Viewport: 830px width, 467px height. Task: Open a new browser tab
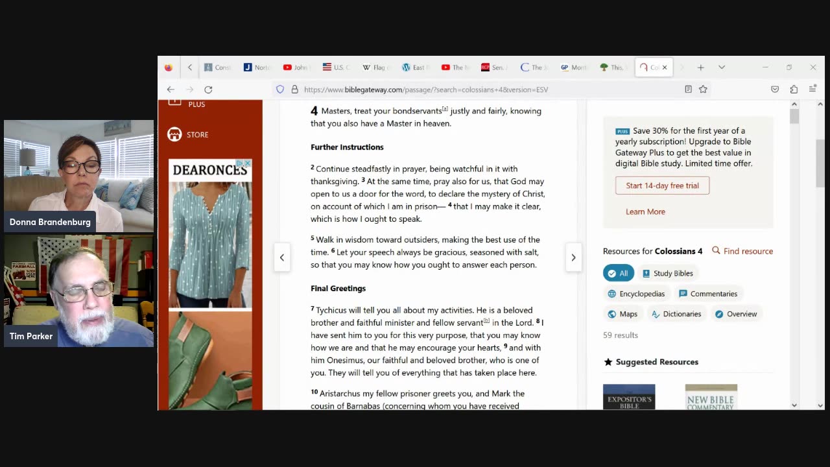click(701, 67)
